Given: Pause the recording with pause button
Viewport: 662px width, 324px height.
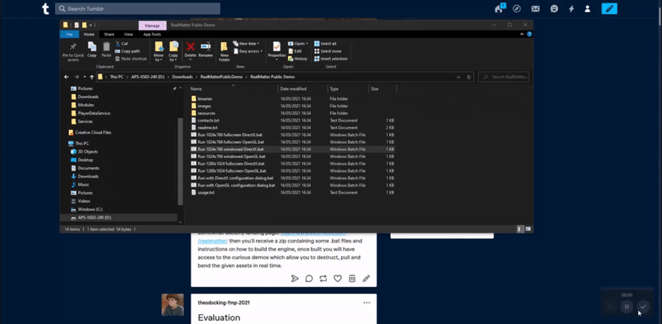Looking at the screenshot, I should click(x=627, y=306).
